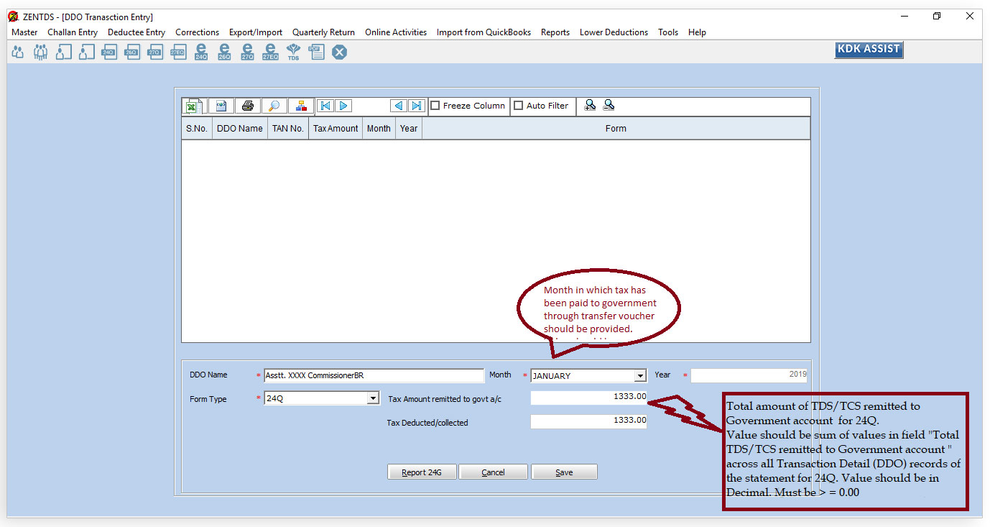This screenshot has width=990, height=527.
Task: Open the Quarterly Return menu
Action: 323,32
